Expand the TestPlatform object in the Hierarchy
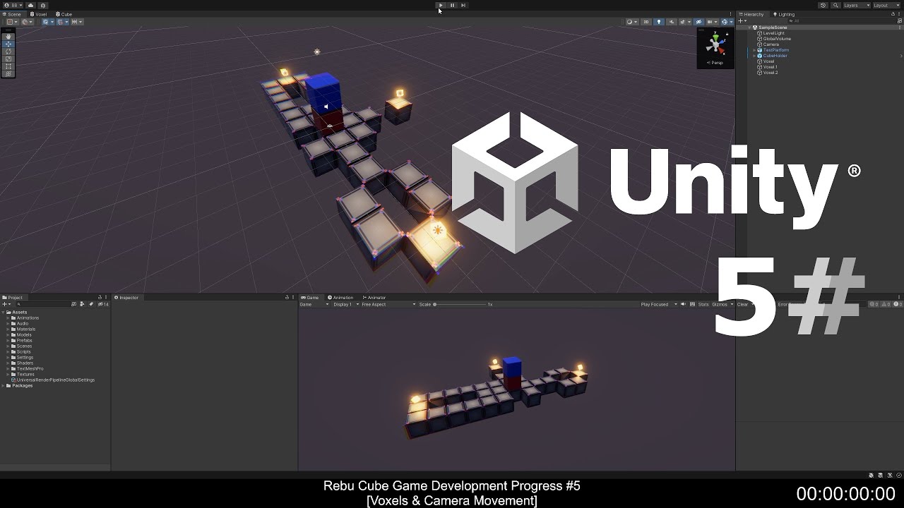Viewport: 904px width, 508px height. point(754,50)
